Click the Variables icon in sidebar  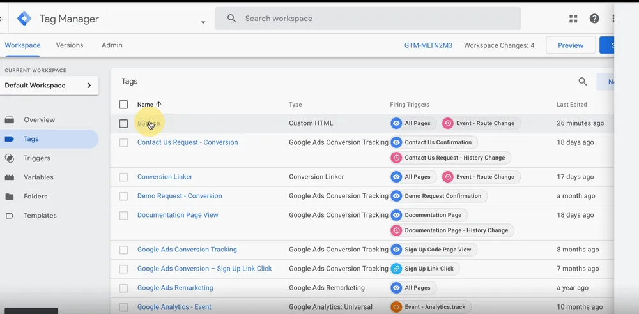point(10,177)
